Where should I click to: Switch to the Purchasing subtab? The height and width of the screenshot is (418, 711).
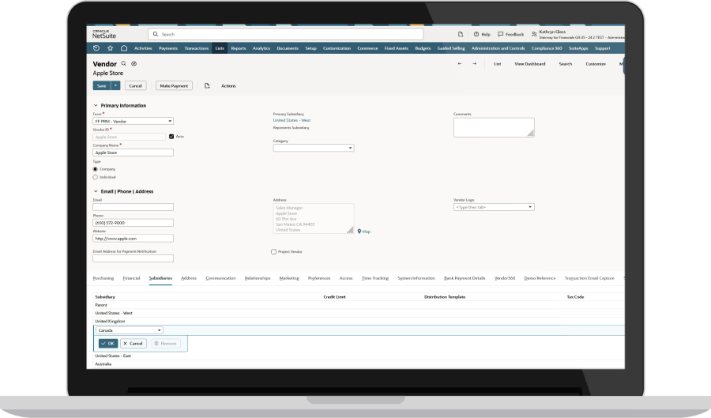[103, 278]
